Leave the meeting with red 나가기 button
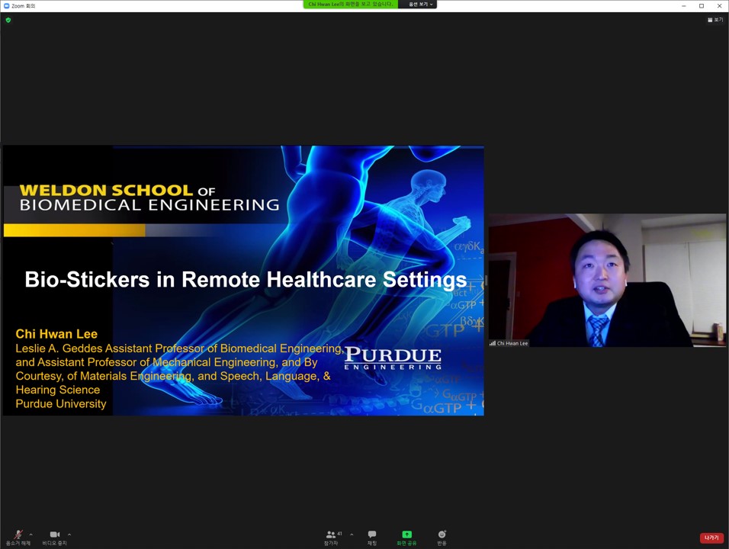 coord(711,538)
